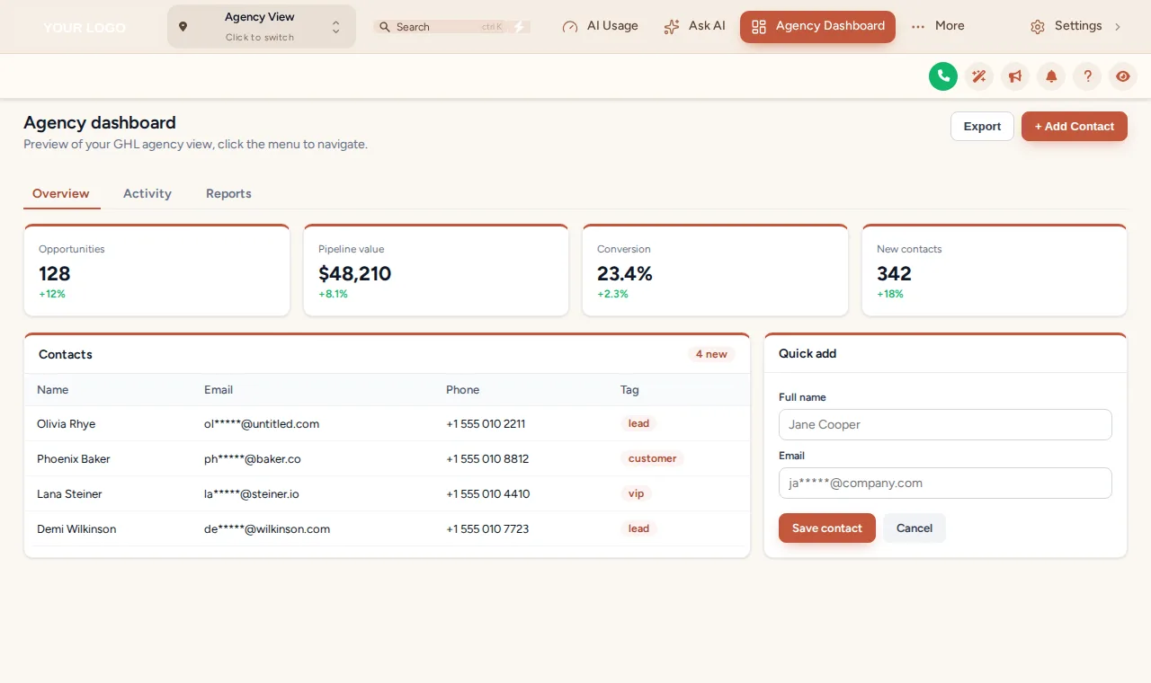Viewport: 1151px width, 683px height.
Task: Click the phone number +1 555 010 8812
Action: (x=487, y=459)
